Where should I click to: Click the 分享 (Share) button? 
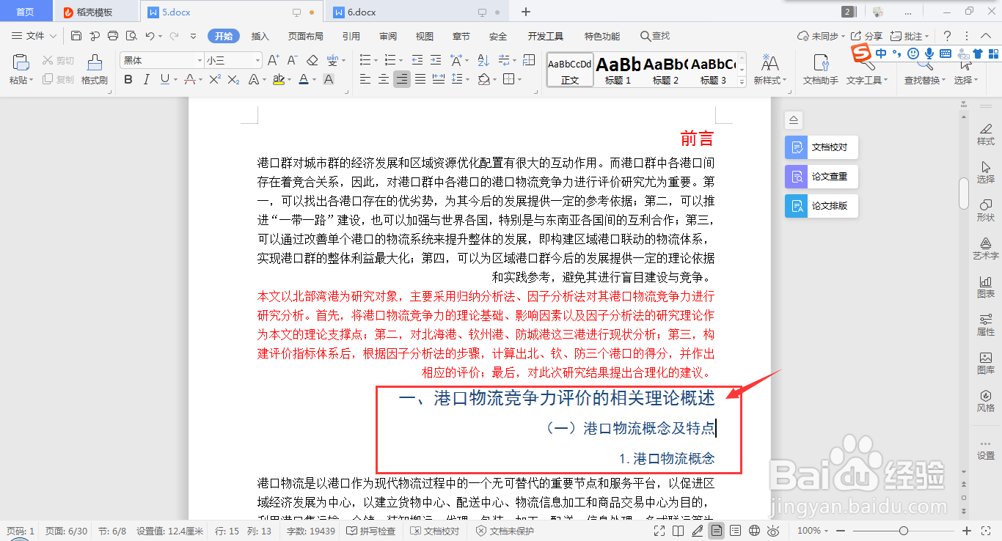[866, 35]
